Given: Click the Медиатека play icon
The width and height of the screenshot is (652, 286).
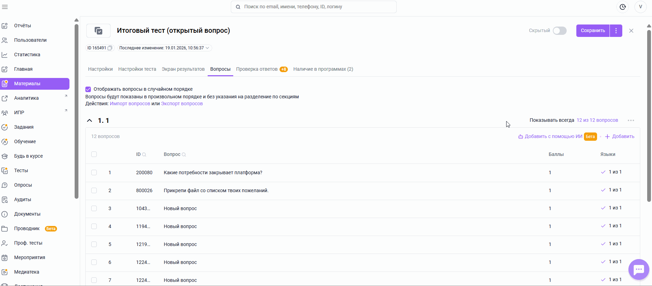Looking at the screenshot, I should tap(5, 272).
